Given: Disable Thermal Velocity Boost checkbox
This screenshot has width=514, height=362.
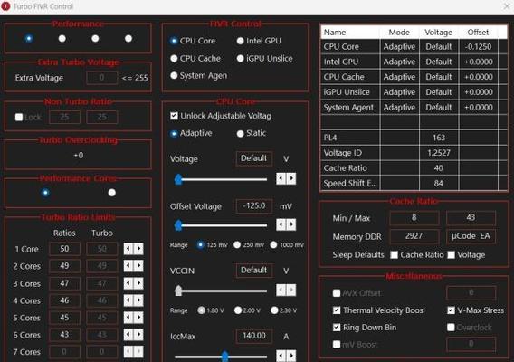Looking at the screenshot, I should [x=337, y=310].
